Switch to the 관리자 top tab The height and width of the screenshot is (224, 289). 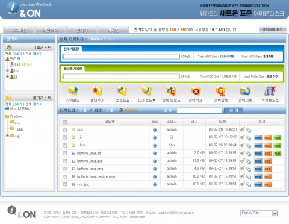[x=82, y=30]
